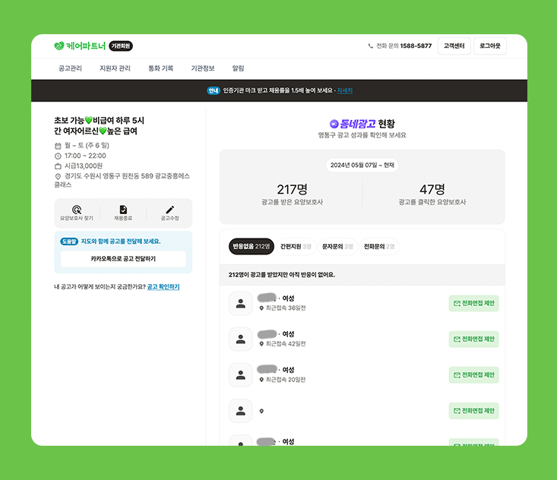Click the 로그아웃 button
Screen dimensions: 557x480
(x=490, y=46)
